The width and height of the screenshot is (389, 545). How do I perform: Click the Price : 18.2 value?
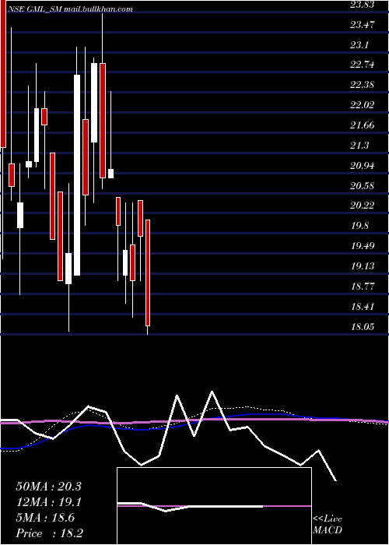pos(48,533)
